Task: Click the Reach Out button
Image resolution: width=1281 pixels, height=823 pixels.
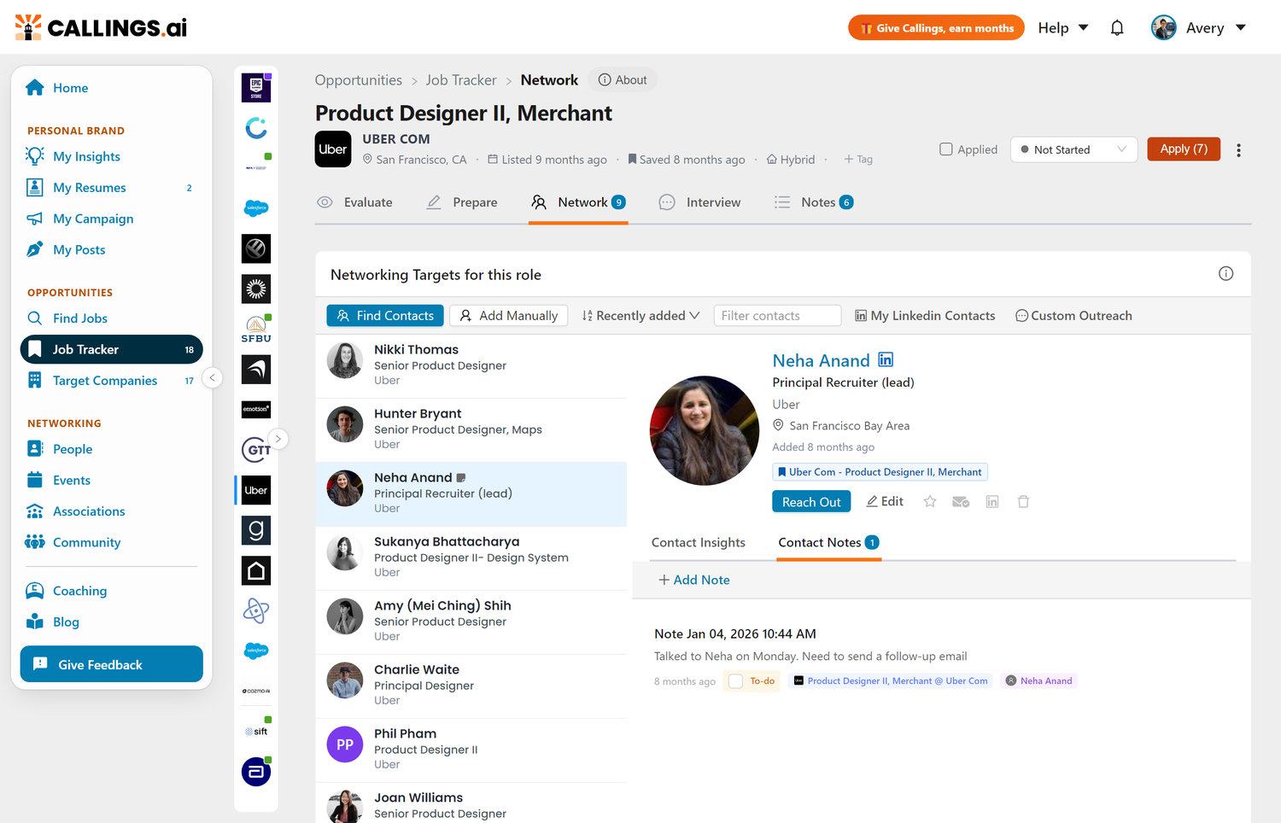Action: pyautogui.click(x=811, y=502)
